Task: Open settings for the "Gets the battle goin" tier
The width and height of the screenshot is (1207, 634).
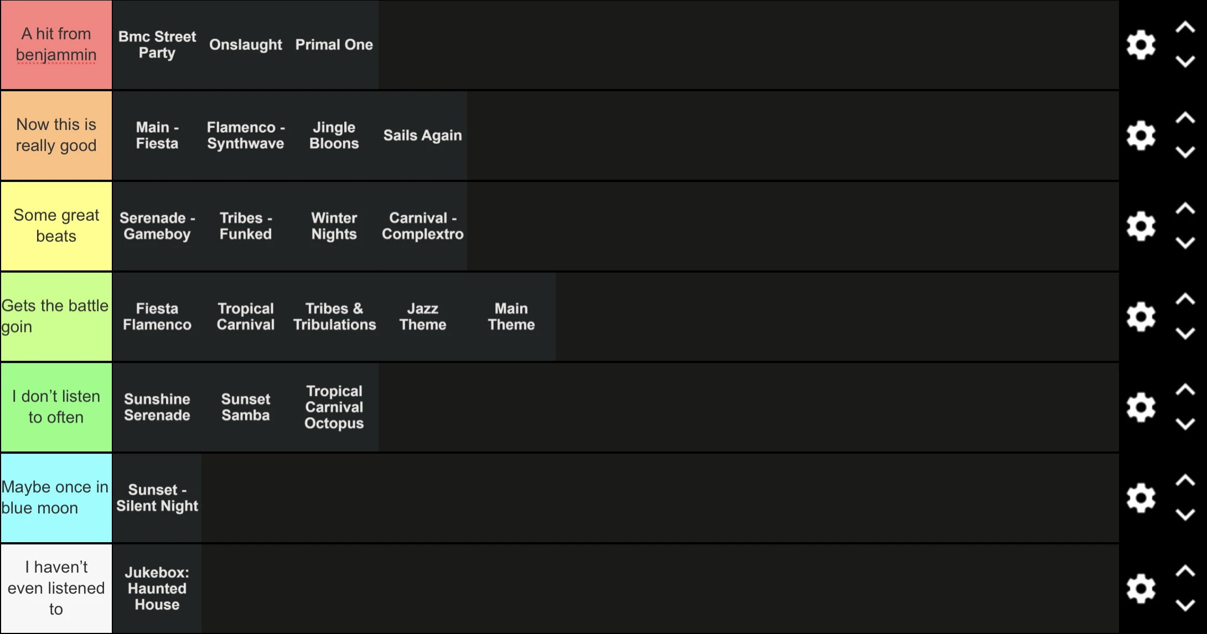Action: click(x=1141, y=316)
